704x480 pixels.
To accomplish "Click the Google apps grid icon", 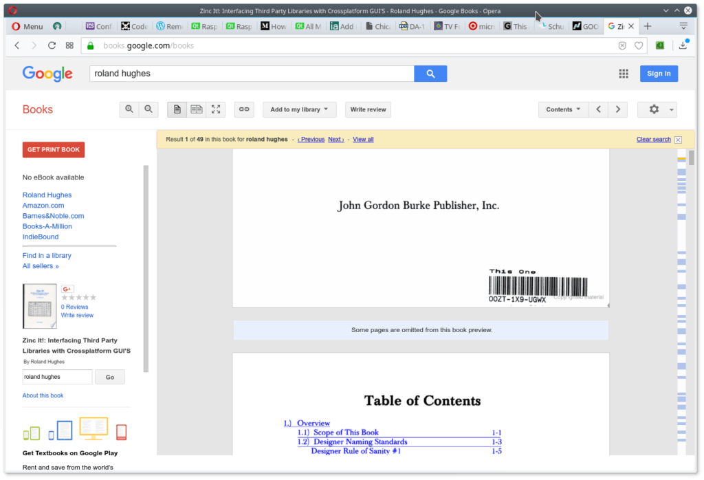I will (624, 74).
